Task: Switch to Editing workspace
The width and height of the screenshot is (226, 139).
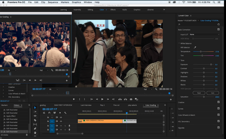Action: (90, 10)
